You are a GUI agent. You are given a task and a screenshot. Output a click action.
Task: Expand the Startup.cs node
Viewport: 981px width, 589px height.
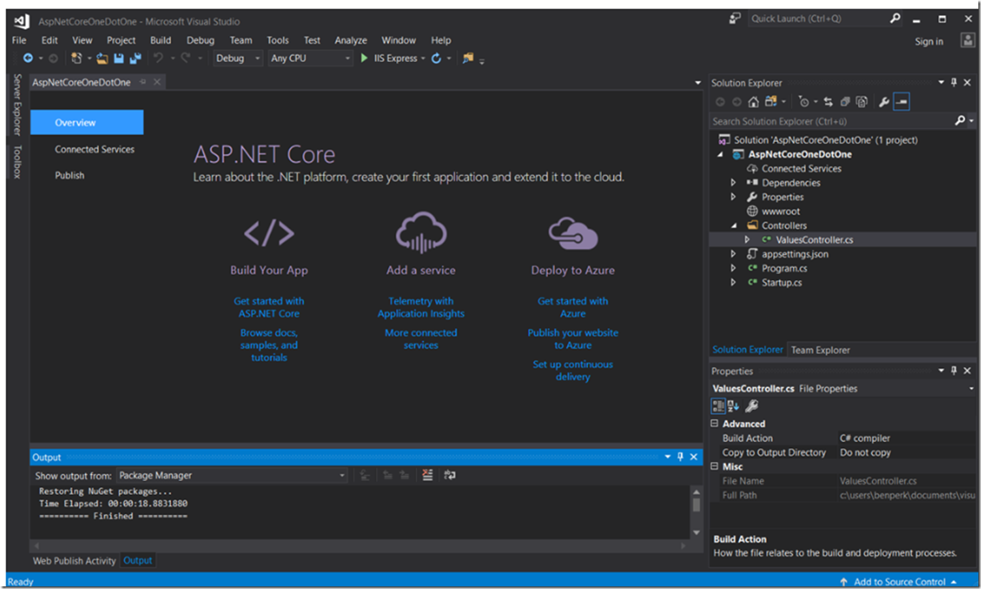coord(733,282)
